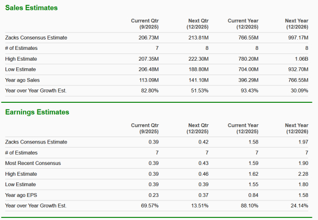Click year ago sales 113.09M
Image resolution: width=318 pixels, height=220 pixels.
[x=149, y=80]
